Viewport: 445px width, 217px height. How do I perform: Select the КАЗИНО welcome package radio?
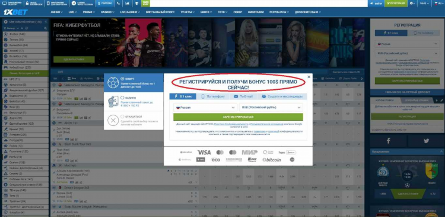122,98
